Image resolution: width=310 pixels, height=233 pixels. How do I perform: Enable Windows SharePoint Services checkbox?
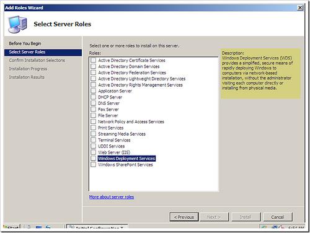[93, 164]
